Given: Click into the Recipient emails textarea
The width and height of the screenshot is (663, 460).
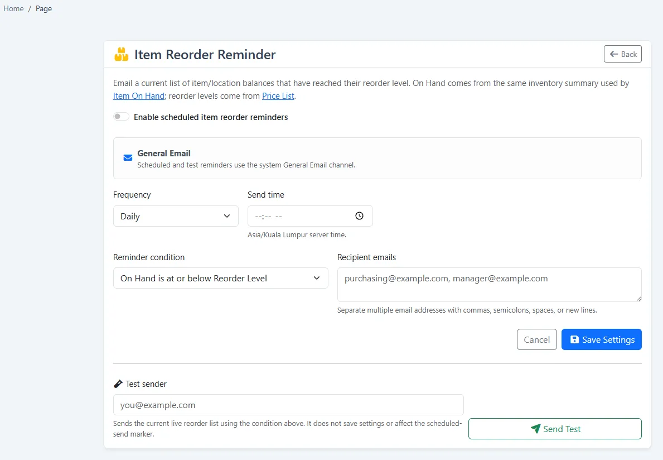Looking at the screenshot, I should 489,284.
